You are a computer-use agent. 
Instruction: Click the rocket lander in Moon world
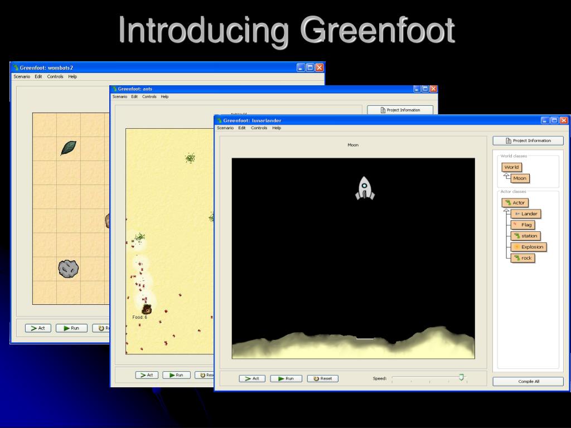(x=365, y=188)
